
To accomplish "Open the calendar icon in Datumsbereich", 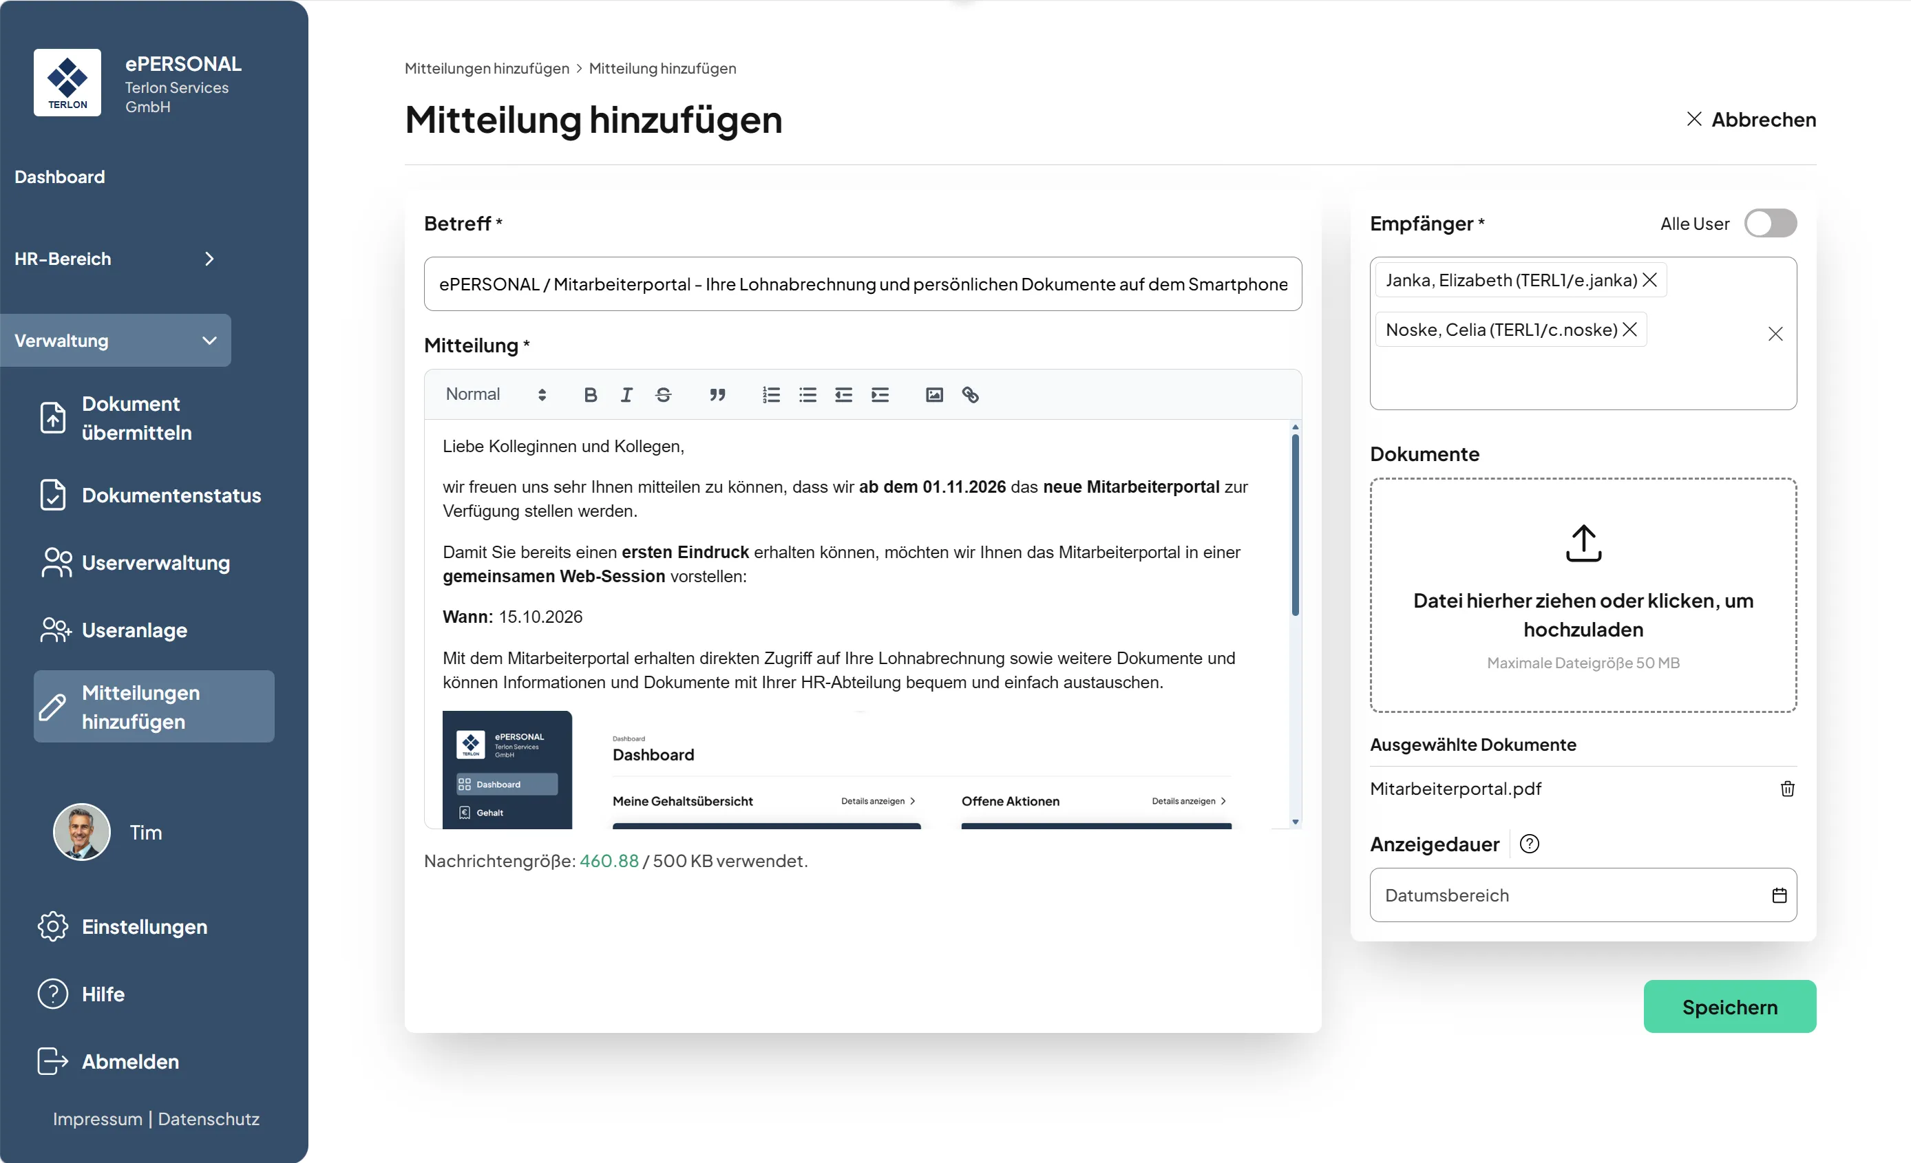I will point(1779,895).
